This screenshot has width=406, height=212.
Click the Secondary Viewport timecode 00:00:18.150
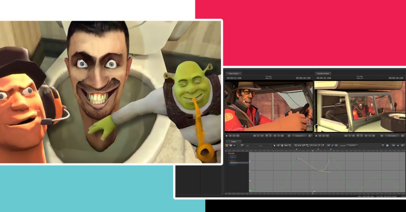tap(396, 78)
